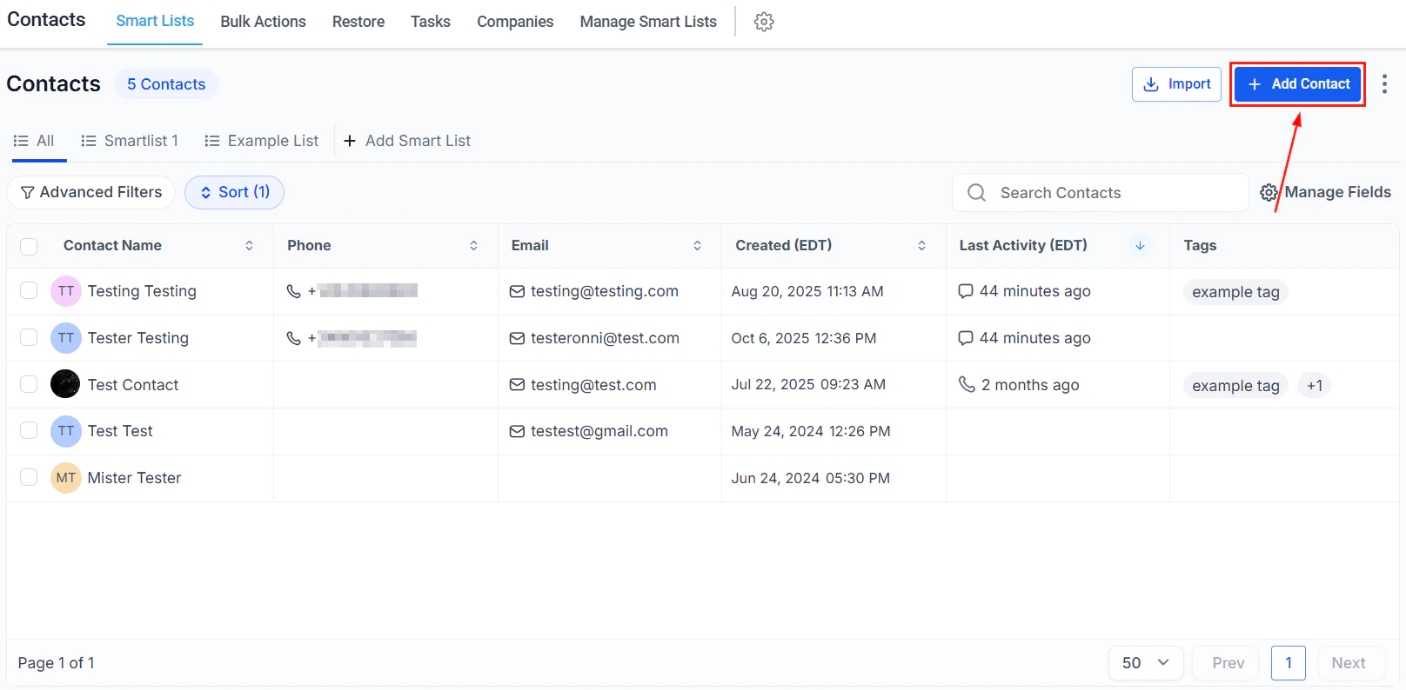This screenshot has width=1406, height=690.
Task: Click envelope icon beside testest@gmail.com
Action: point(517,431)
